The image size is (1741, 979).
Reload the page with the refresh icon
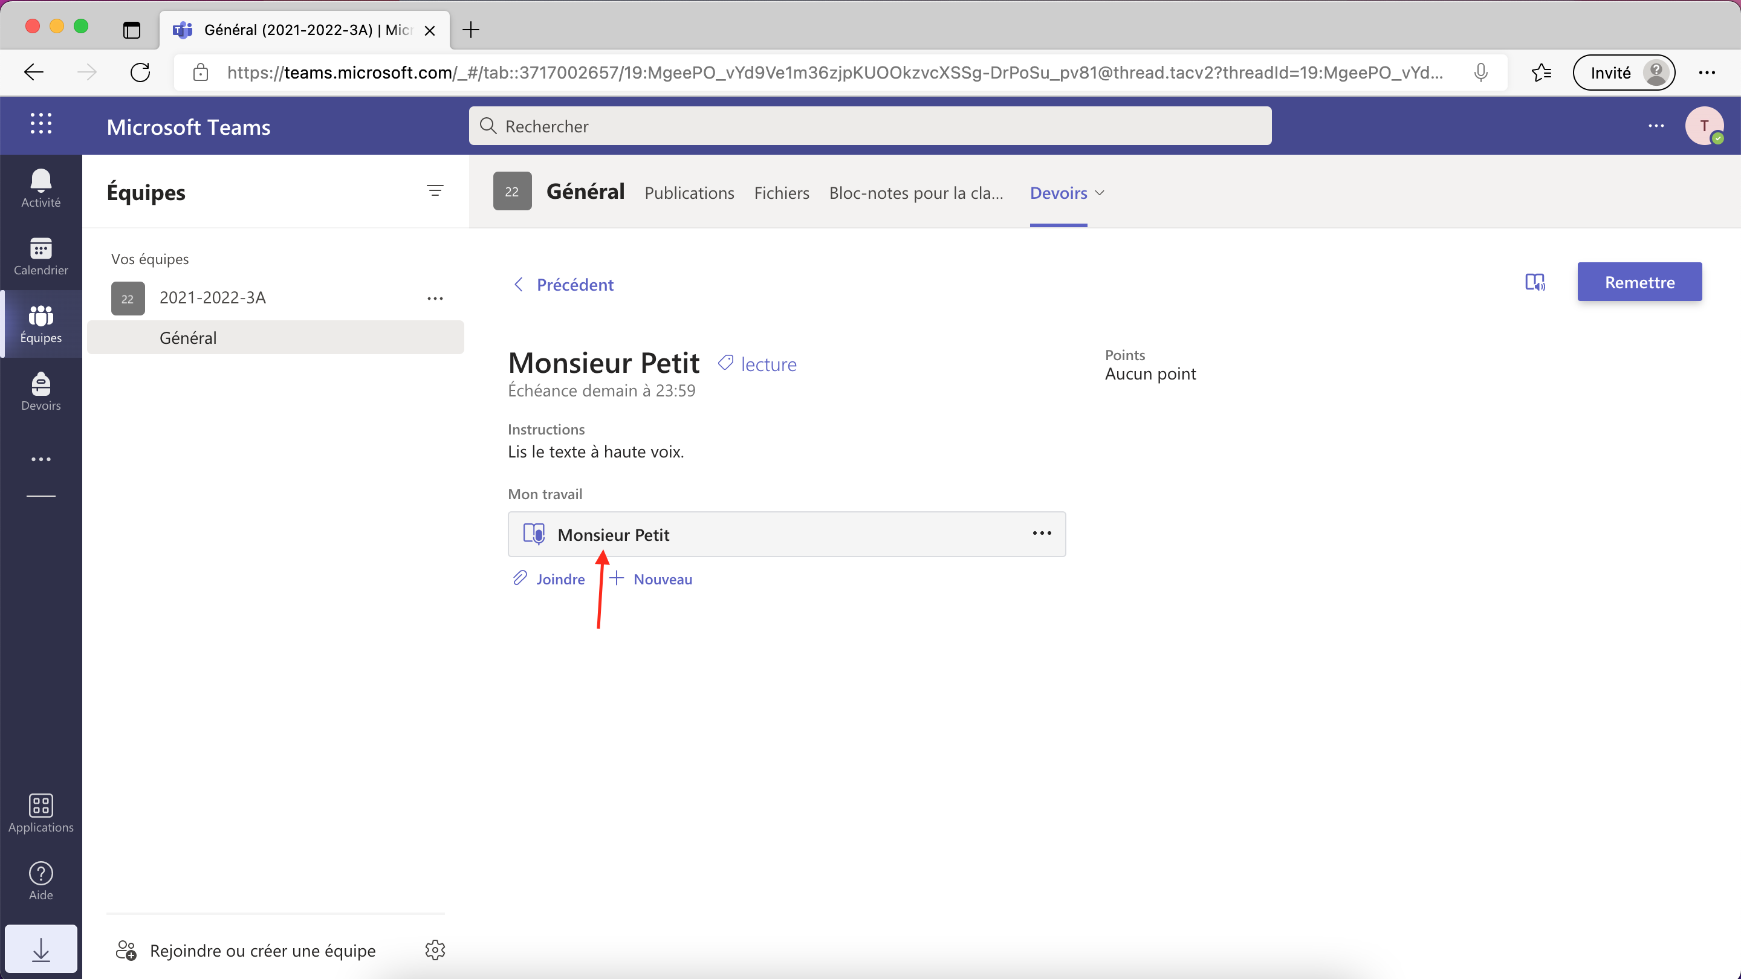point(140,72)
